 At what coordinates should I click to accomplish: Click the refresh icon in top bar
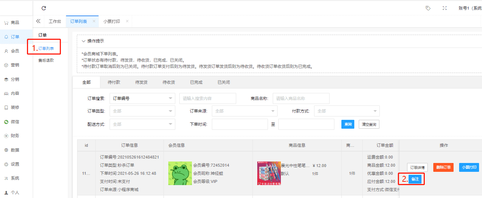[44, 8]
